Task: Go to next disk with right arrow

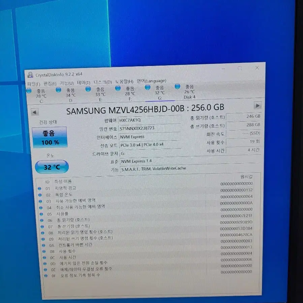Action: [257, 106]
